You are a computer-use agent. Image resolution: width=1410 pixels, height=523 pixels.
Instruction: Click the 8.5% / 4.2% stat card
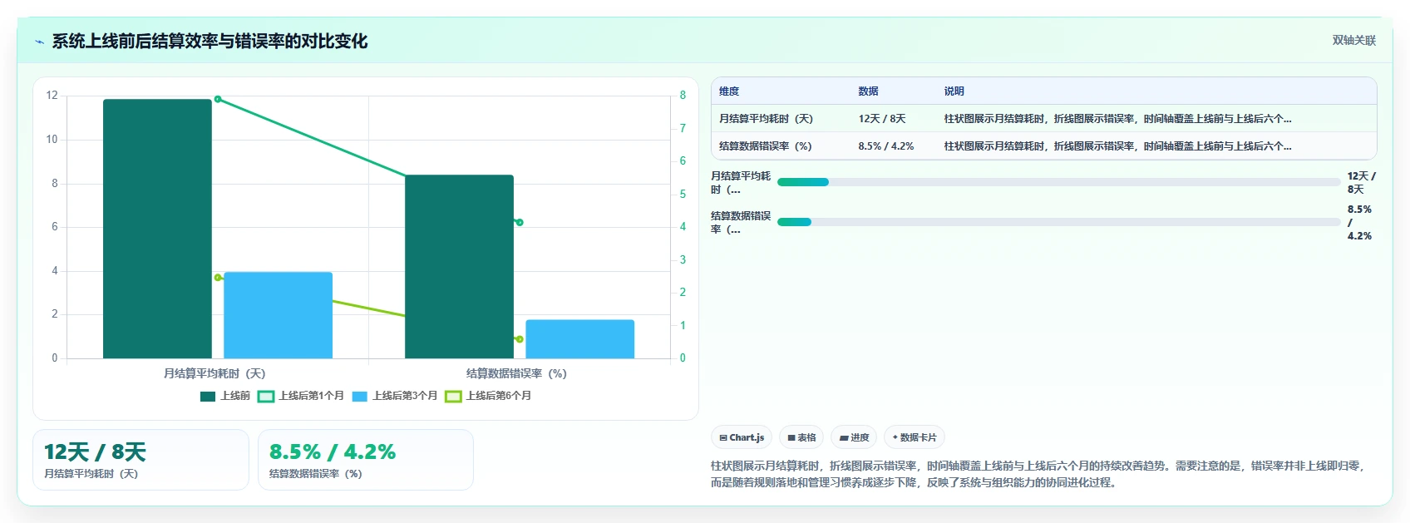pyautogui.click(x=366, y=460)
